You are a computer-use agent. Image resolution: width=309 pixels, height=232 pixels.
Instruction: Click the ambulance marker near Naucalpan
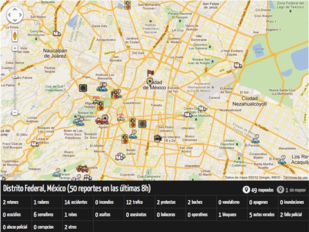pos(57,33)
